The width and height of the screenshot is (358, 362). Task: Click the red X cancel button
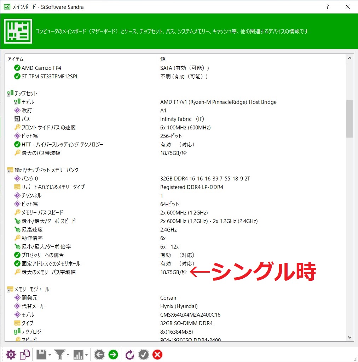(x=157, y=355)
